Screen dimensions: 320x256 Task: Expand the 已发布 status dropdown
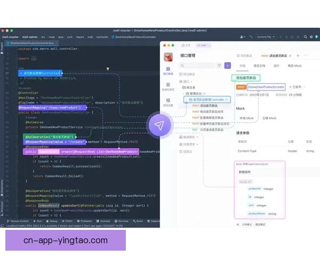296,86
